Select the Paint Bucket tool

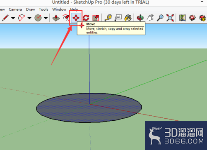pos(128,18)
